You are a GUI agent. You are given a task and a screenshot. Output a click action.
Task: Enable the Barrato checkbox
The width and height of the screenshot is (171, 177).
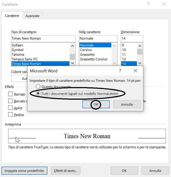(x=10, y=94)
